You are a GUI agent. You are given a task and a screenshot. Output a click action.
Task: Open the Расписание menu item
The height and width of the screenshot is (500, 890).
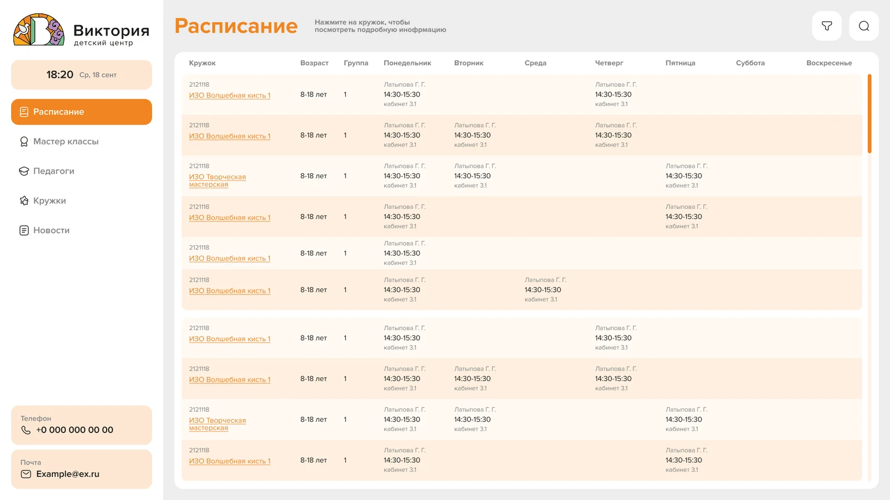tap(82, 112)
